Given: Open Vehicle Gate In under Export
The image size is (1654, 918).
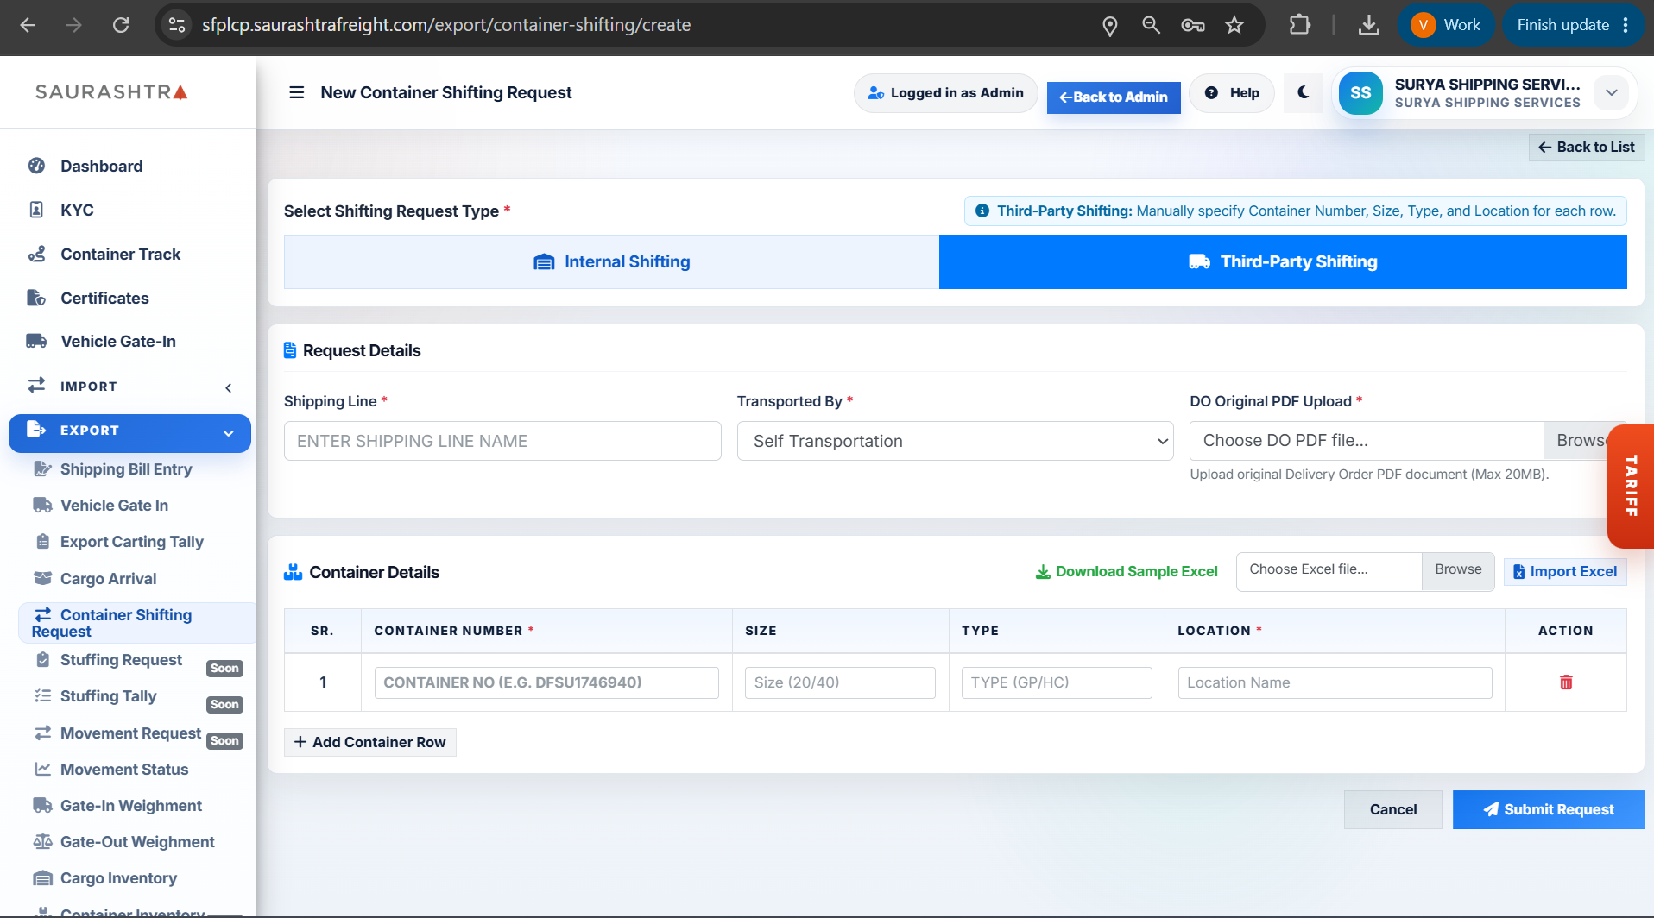Looking at the screenshot, I should 114,505.
